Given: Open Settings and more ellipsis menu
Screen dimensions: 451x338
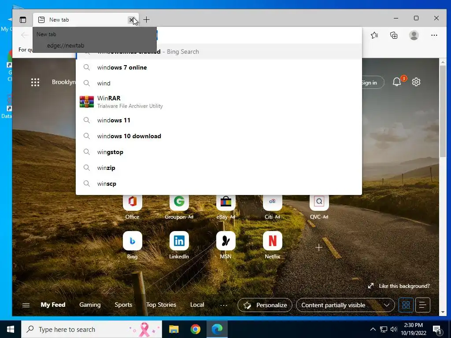Looking at the screenshot, I should pyautogui.click(x=434, y=35).
